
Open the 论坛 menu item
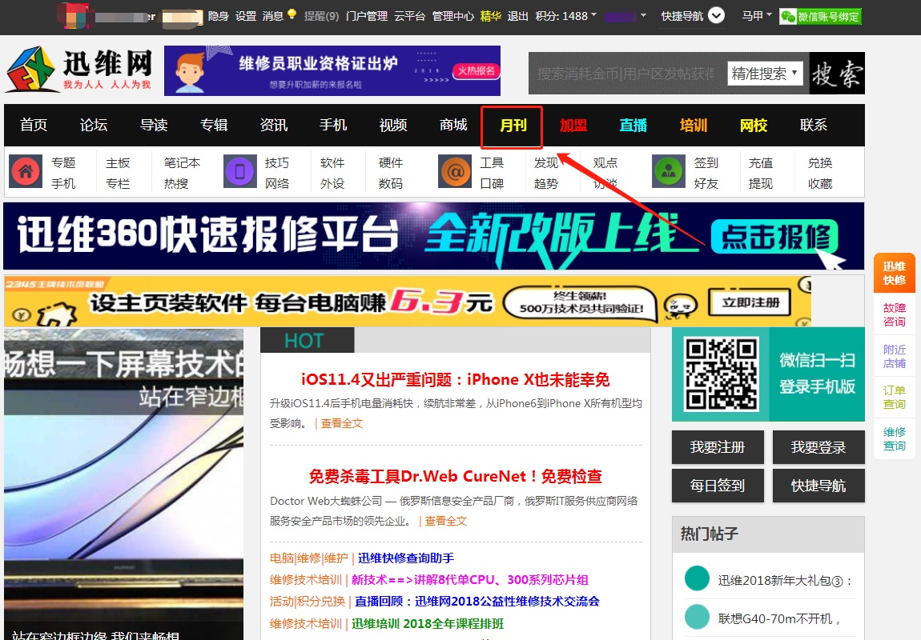point(94,125)
